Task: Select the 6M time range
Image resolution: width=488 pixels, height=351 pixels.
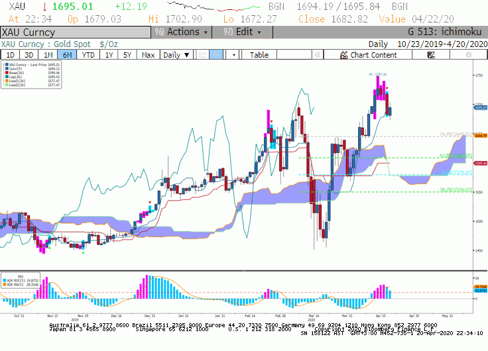Action: point(67,55)
